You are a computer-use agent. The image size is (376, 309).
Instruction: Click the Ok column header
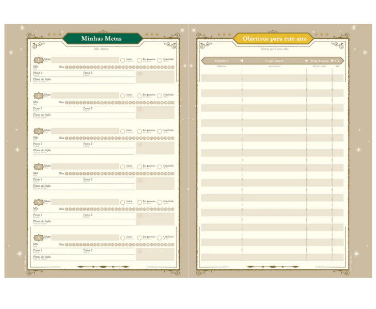pyautogui.click(x=337, y=61)
